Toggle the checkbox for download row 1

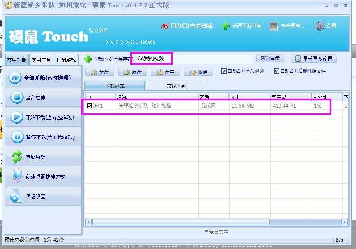89,106
